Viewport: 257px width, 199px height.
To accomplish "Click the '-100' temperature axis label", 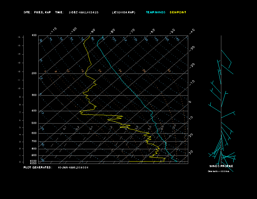I will tap(73, 31).
